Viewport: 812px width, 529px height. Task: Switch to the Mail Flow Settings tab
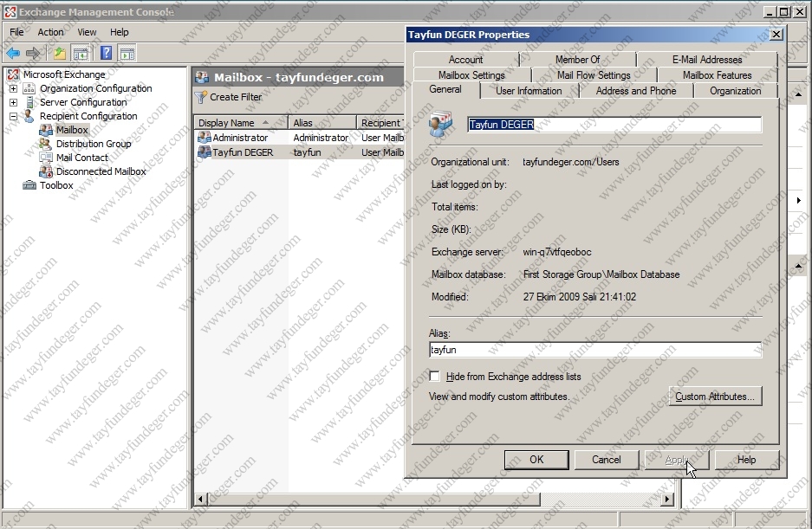594,75
